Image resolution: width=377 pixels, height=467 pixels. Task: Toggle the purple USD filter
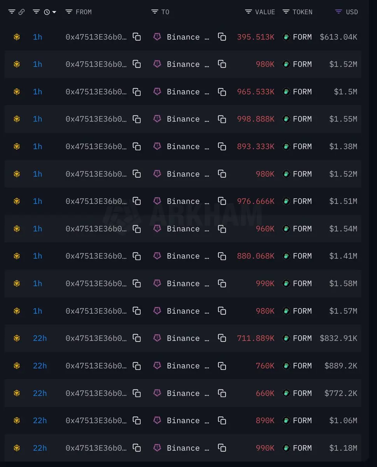(338, 12)
